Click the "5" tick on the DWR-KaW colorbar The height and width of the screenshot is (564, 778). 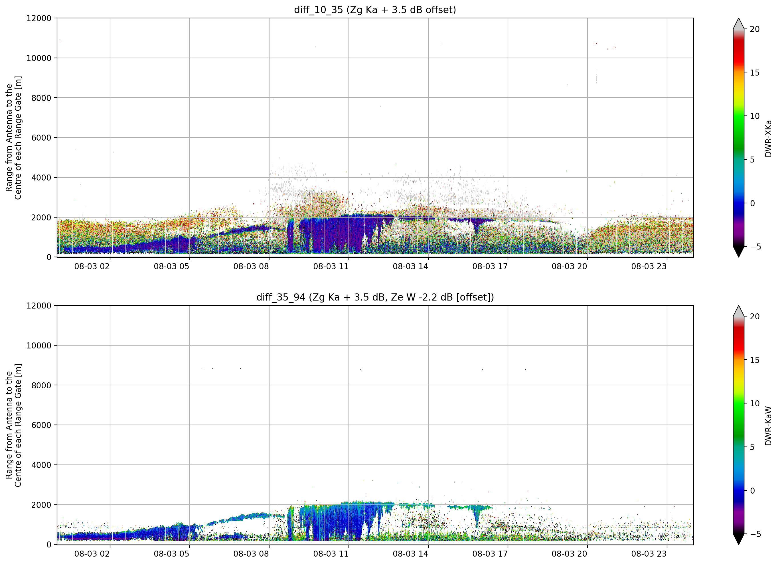tap(752, 447)
